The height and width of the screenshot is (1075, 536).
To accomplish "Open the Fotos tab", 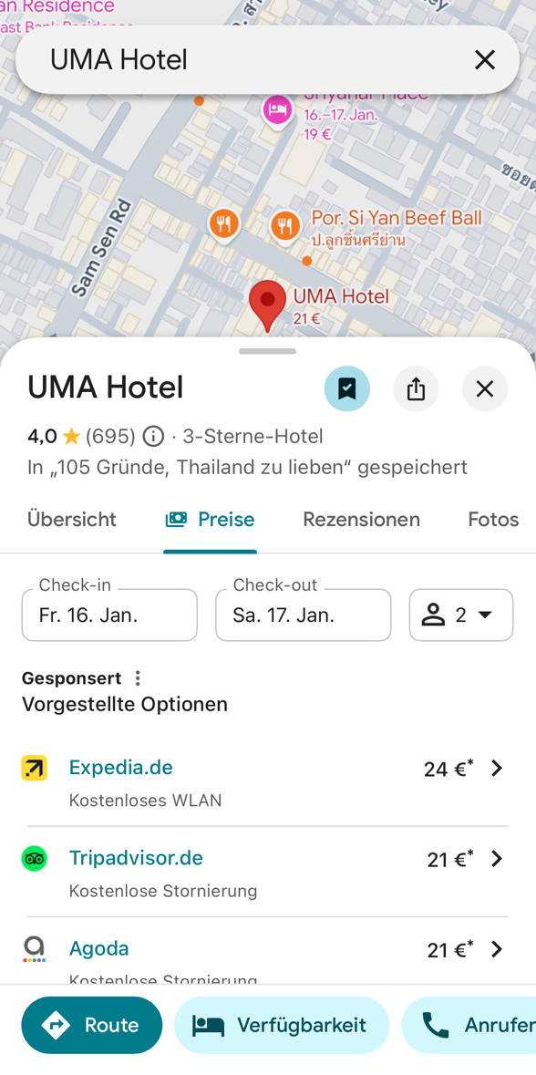I will coord(492,519).
